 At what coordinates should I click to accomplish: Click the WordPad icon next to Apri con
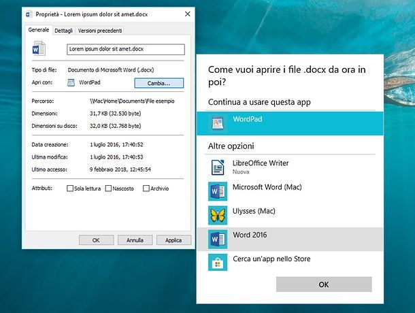pyautogui.click(x=71, y=83)
